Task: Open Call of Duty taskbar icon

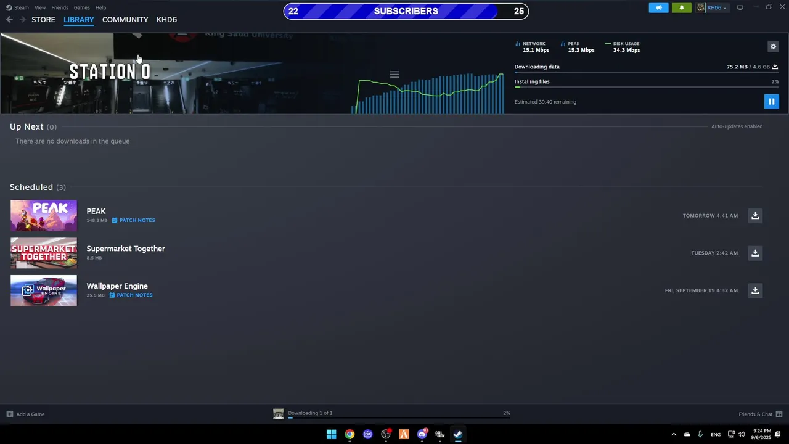Action: coord(440,434)
